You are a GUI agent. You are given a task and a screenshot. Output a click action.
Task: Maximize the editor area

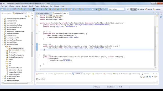coord(156,13)
